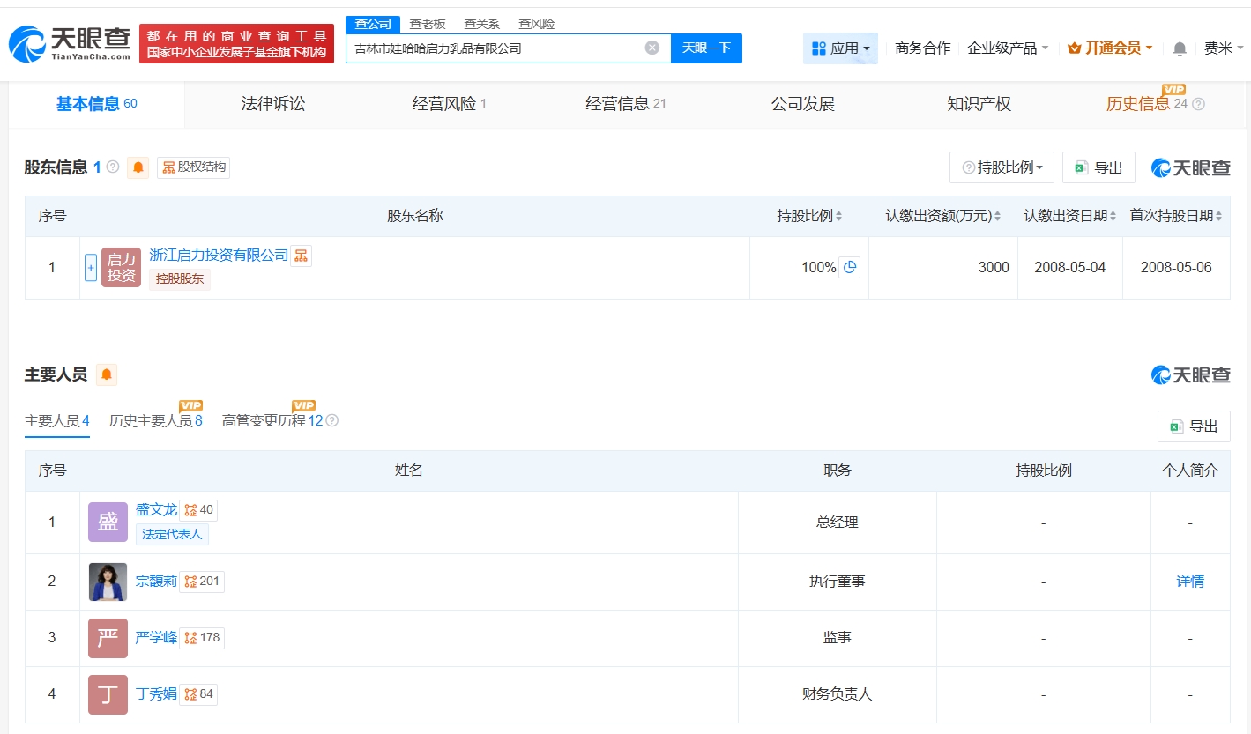The height and width of the screenshot is (734, 1251).
Task: Open the 详情 link for 宗馥莉
Action: coord(1190,582)
